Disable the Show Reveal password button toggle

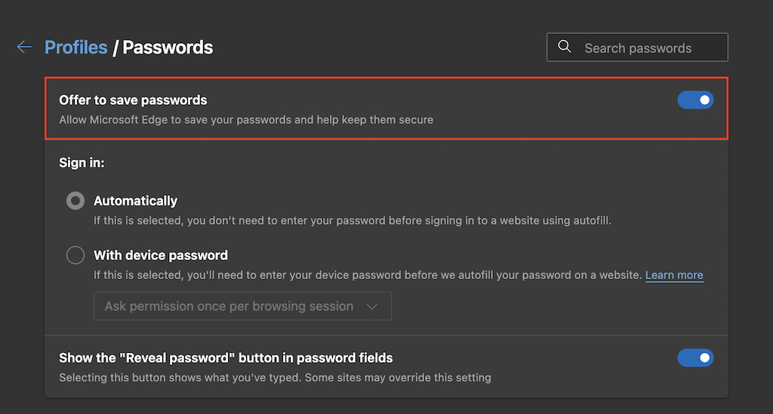click(x=695, y=357)
